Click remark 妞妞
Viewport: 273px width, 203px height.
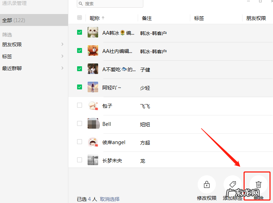pyautogui.click(x=145, y=124)
